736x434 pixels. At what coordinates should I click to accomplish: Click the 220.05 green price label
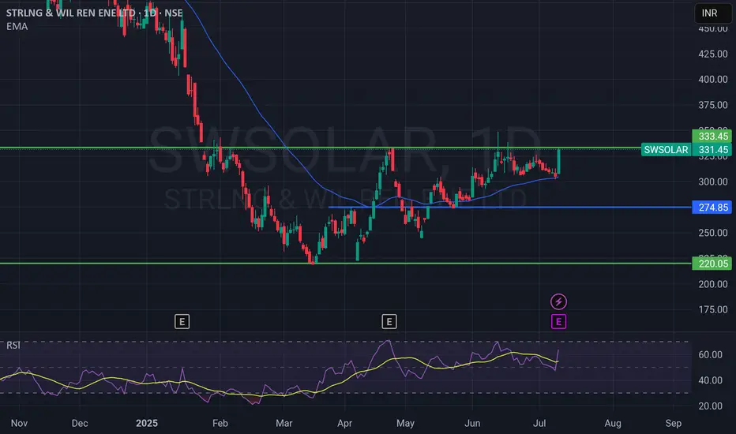(712, 264)
